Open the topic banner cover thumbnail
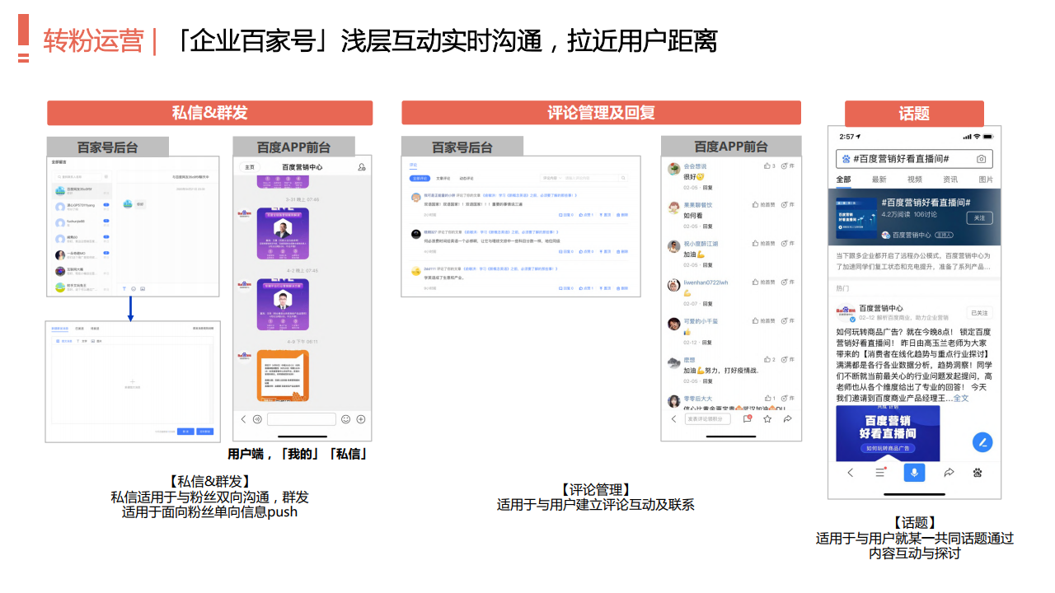The height and width of the screenshot is (593, 1055). [x=856, y=218]
